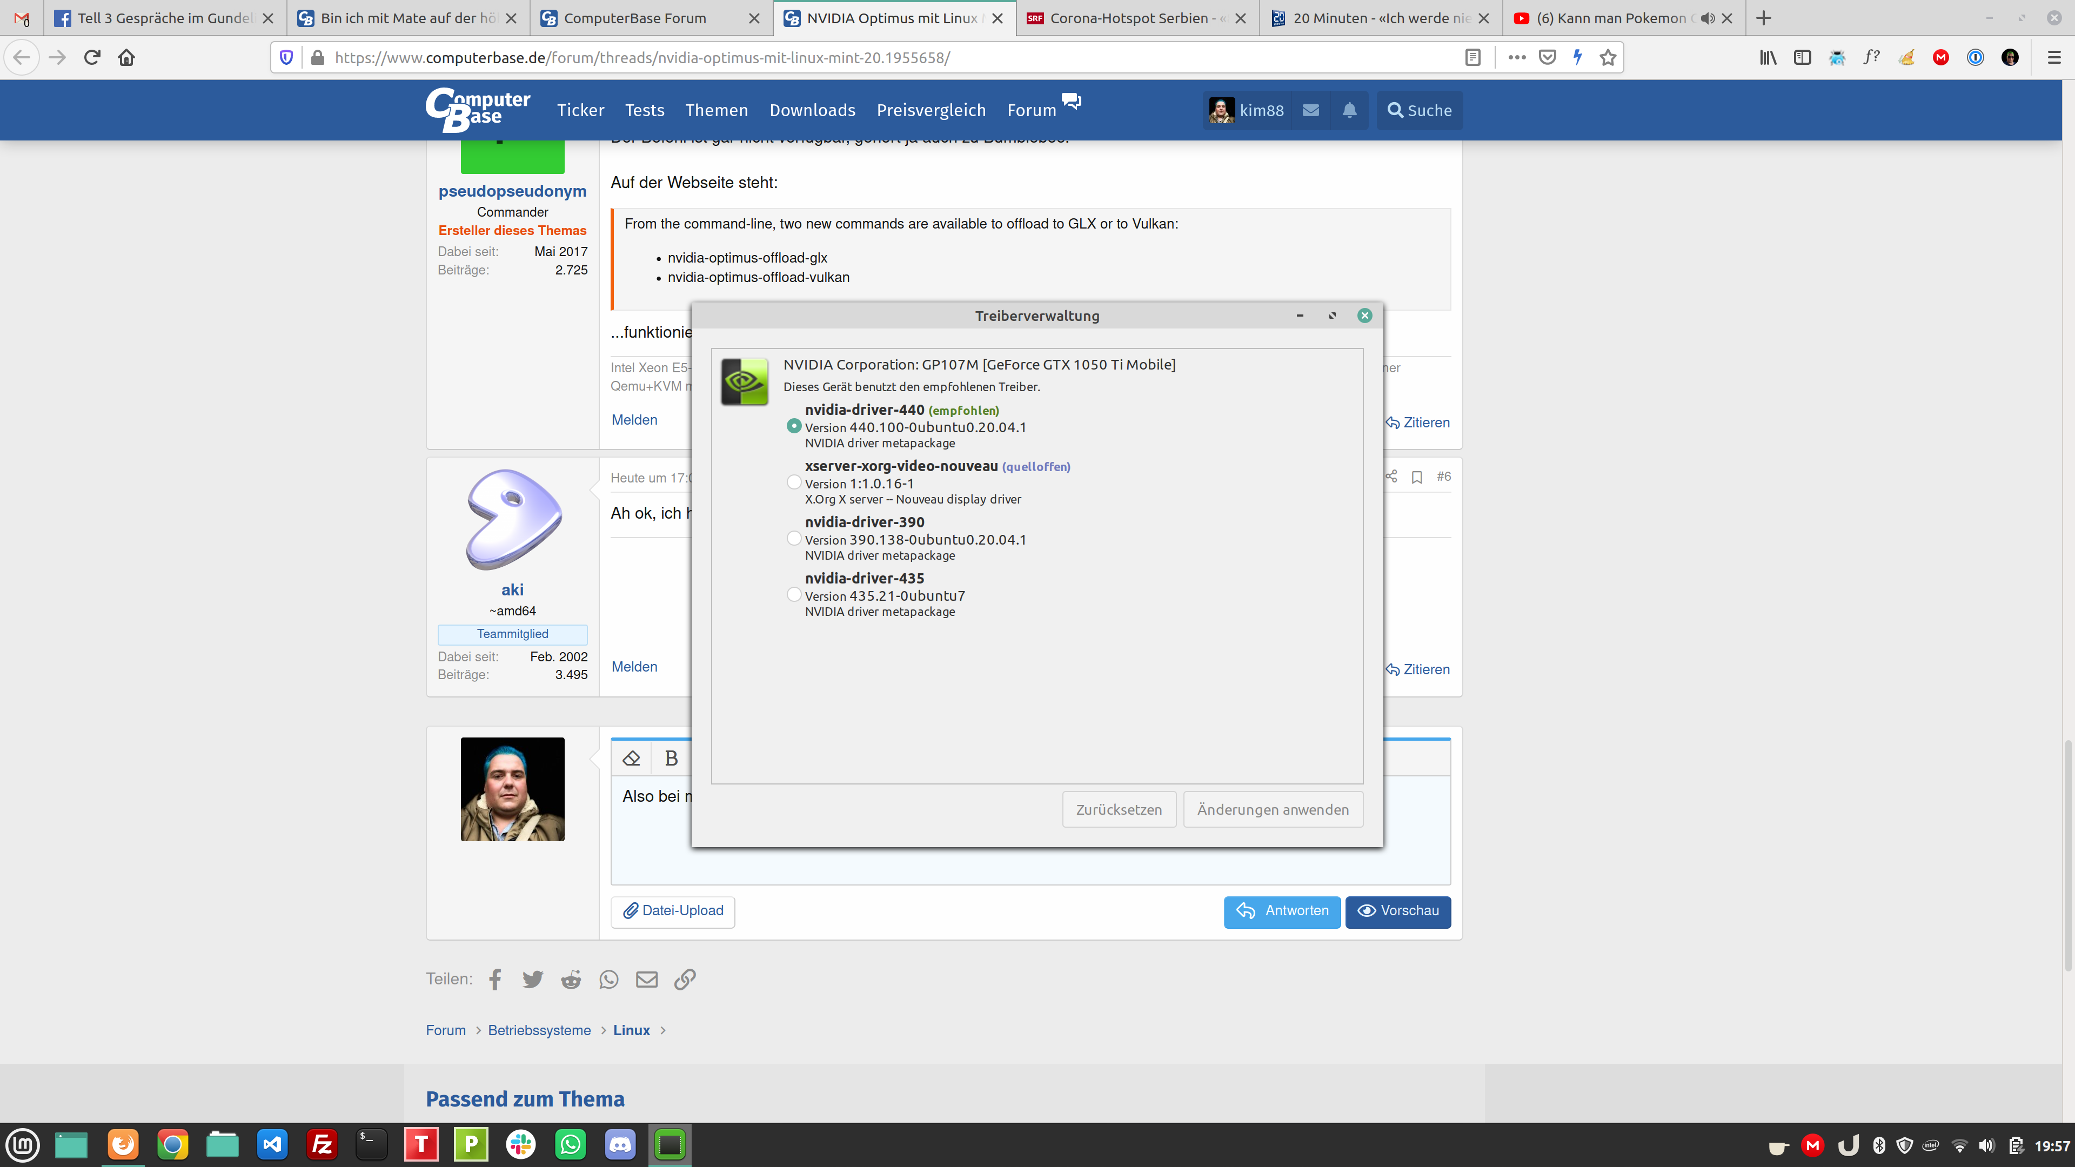Open the Ticker menu item

(580, 110)
